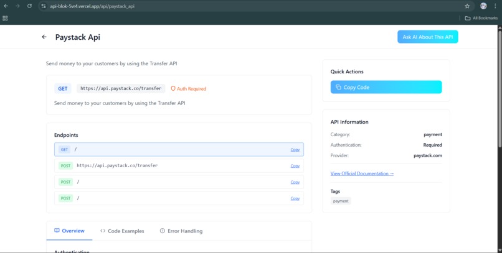
Task: Open the browser profile avatar
Action: click(483, 6)
